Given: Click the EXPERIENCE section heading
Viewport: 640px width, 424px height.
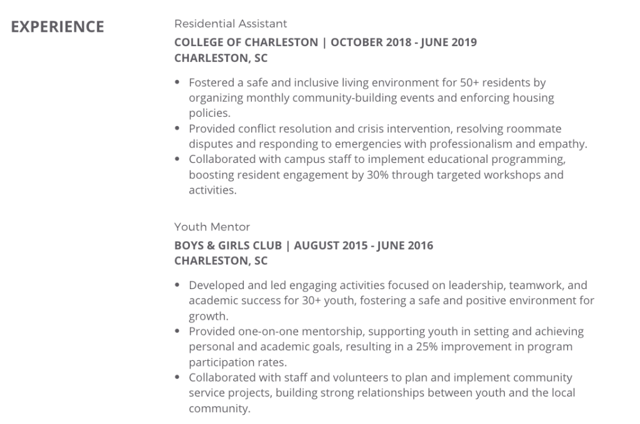Looking at the screenshot, I should pos(57,27).
